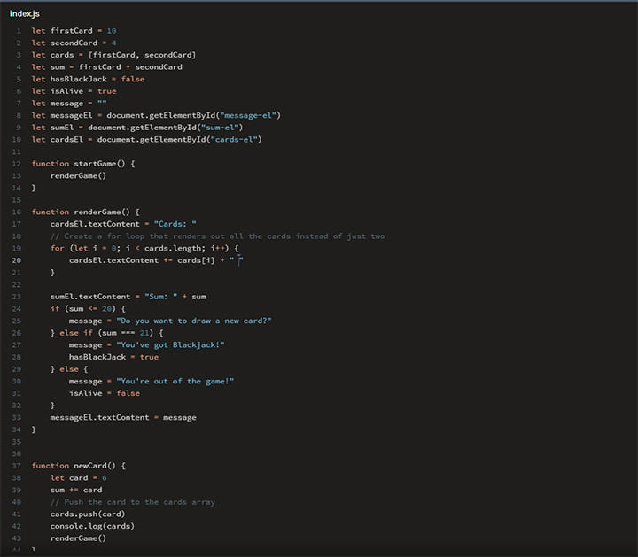The image size is (638, 557).
Task: Click the 'sum <= 20' condition
Action: [89, 309]
